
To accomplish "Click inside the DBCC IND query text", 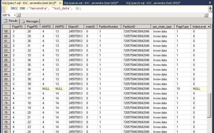I will tap(46, 8).
